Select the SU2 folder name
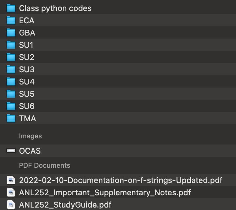Screen dimensions: 236x210 tap(27, 57)
